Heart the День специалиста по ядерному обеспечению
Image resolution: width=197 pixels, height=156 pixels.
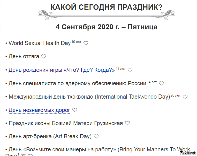pos(161,83)
